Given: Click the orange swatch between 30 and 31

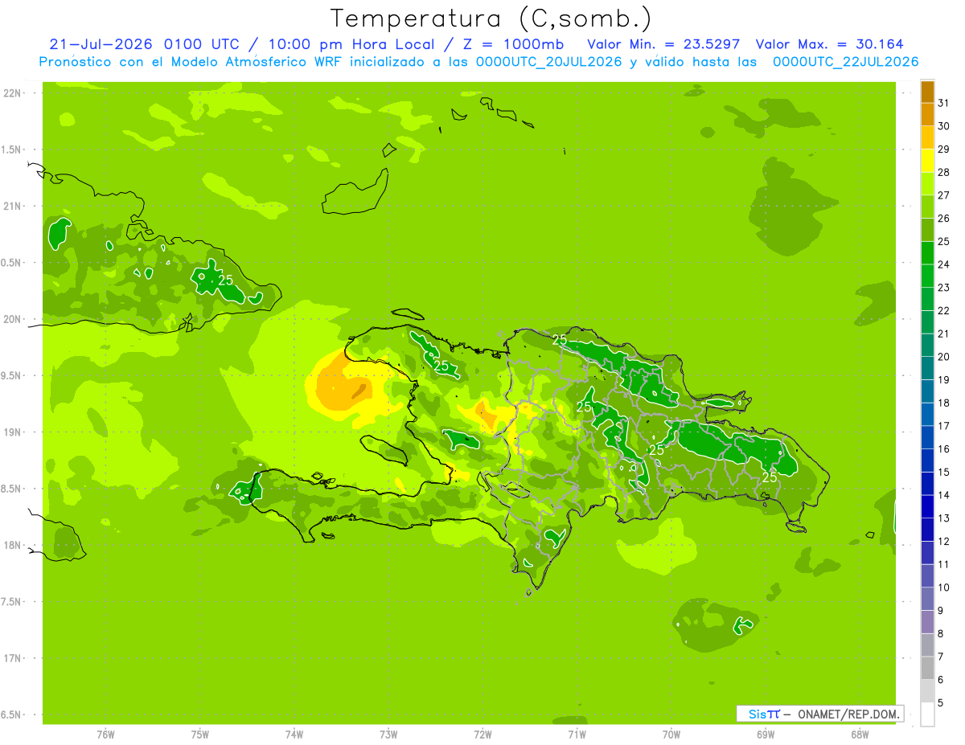Looking at the screenshot, I should coord(927,115).
